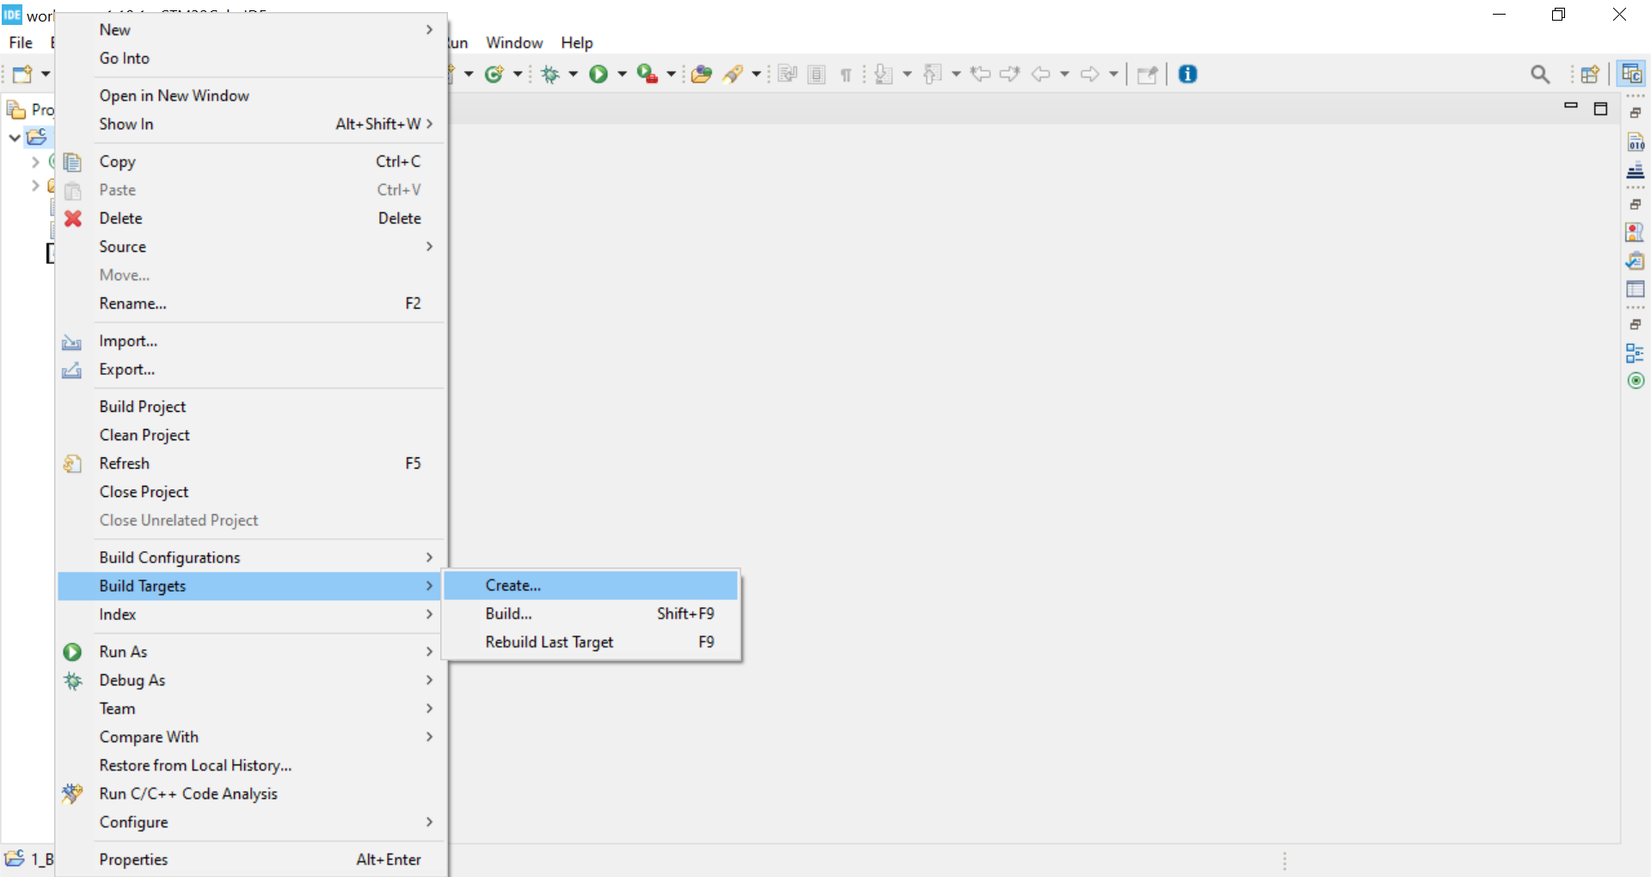Toggle Pin Editor toolbar button

1146,75
